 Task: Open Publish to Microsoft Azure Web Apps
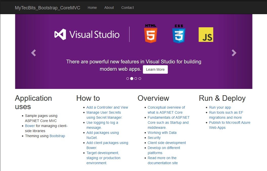[230, 125]
